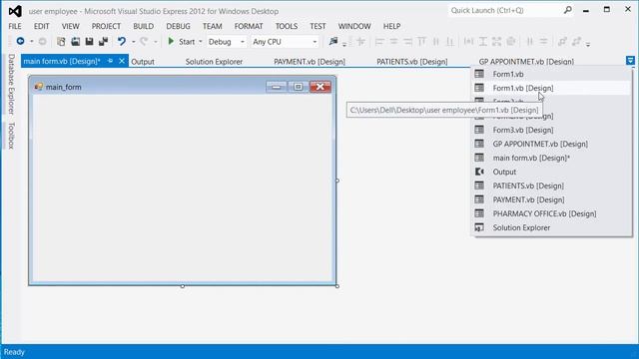Click the right-middle sizing handle of main_form

pos(337,180)
